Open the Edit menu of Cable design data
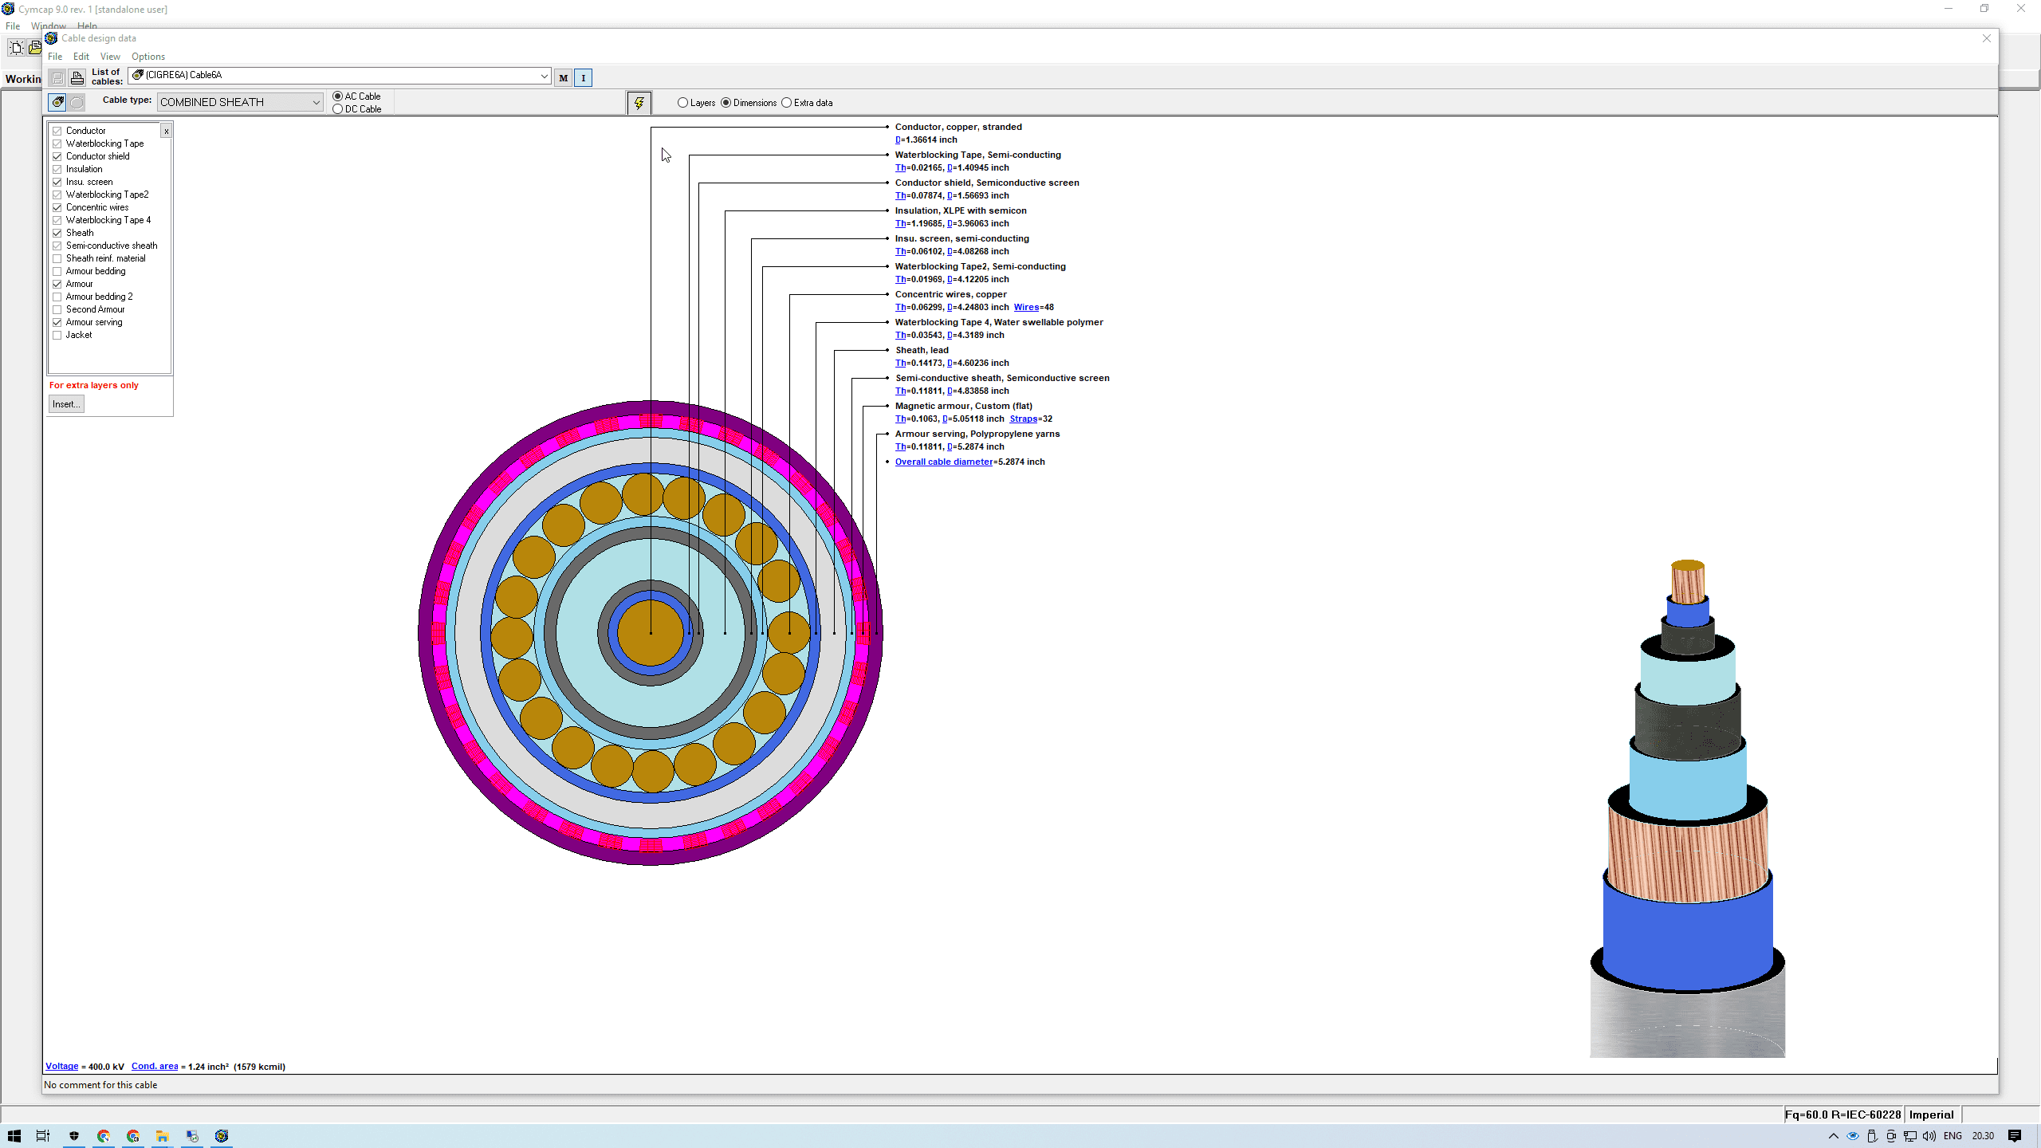This screenshot has height=1148, width=2041. click(x=81, y=57)
